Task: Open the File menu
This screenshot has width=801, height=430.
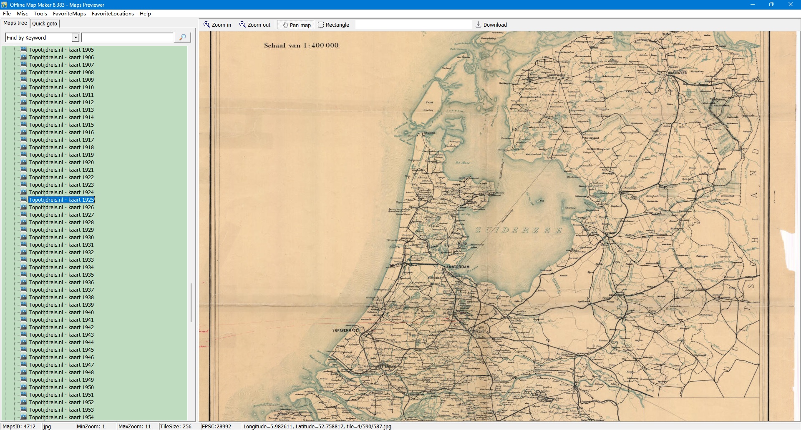Action: [x=7, y=14]
